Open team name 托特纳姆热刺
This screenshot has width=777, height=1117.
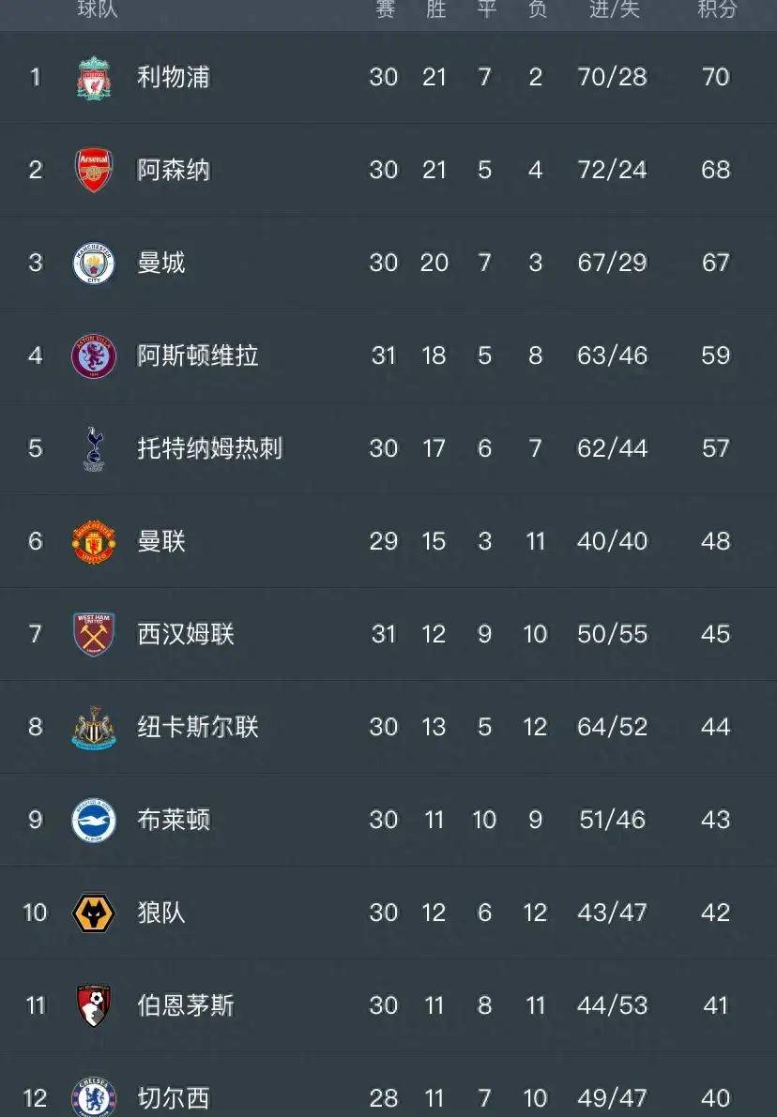tap(209, 448)
